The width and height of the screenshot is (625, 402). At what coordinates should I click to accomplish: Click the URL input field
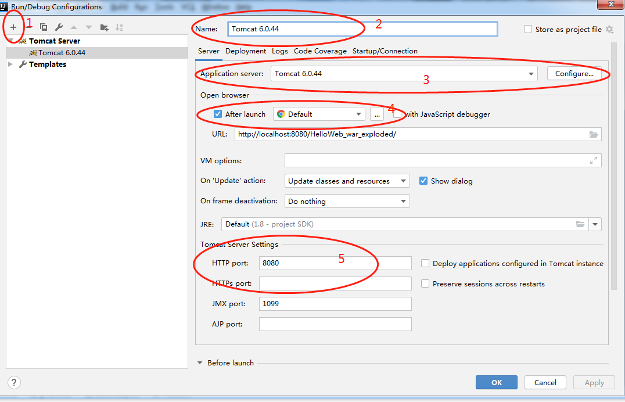pos(418,134)
